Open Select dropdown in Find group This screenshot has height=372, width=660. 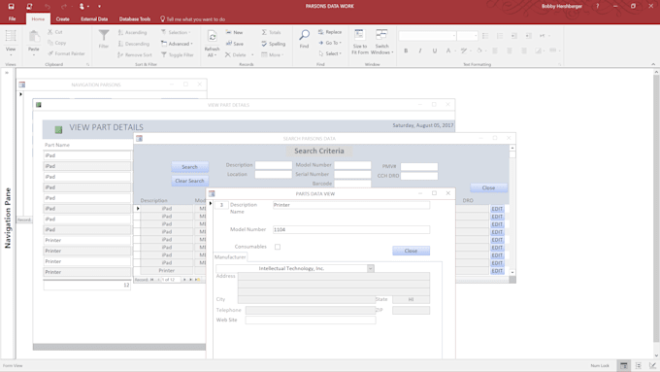[x=330, y=53]
